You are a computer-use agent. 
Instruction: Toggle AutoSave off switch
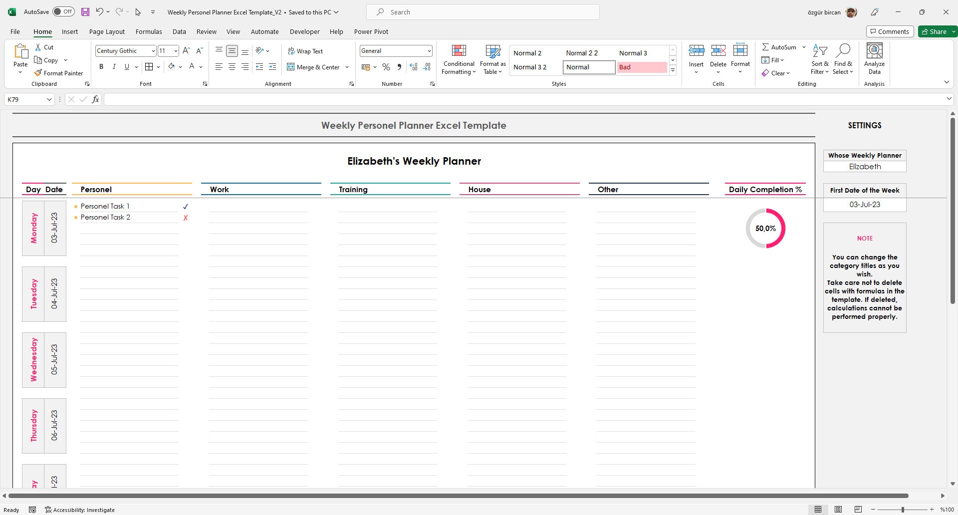tap(63, 11)
